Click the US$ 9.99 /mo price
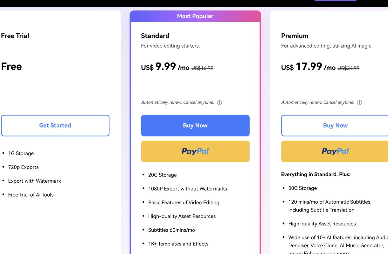388x254 pixels. click(165, 67)
